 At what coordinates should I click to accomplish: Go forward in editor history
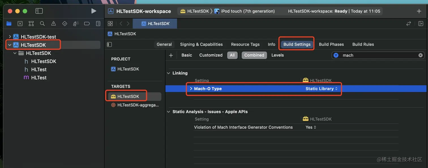(128, 23)
